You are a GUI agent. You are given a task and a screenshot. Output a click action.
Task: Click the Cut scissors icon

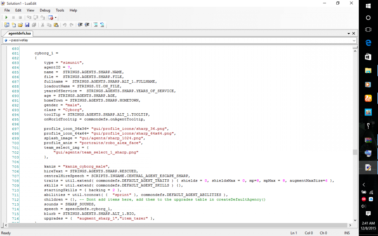(43, 25)
